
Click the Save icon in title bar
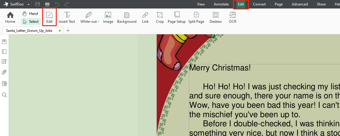pyautogui.click(x=38, y=4)
